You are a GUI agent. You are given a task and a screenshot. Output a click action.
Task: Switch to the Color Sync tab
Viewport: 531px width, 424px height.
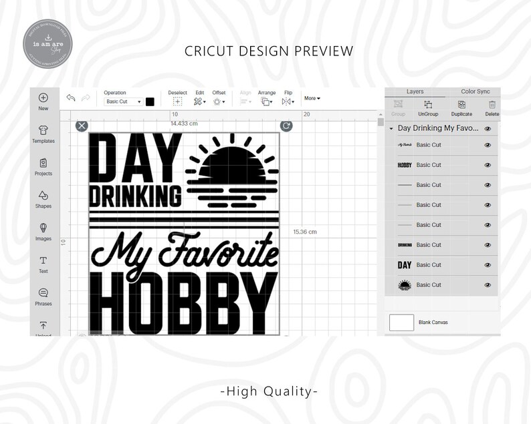coord(475,91)
